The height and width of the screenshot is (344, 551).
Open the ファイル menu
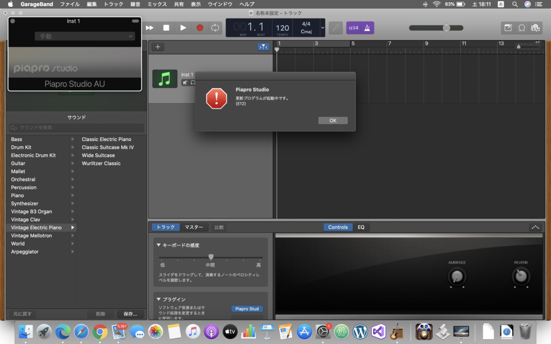coord(69,4)
